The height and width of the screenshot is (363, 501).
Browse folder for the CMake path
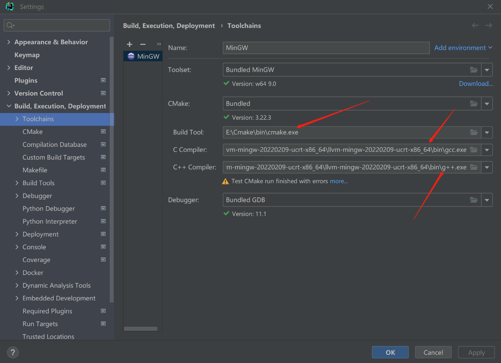(473, 103)
